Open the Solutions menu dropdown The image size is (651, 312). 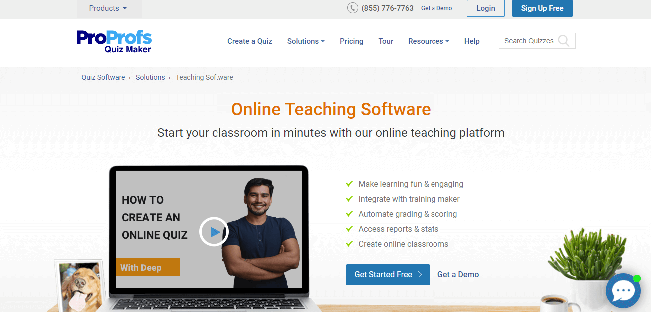click(x=306, y=41)
